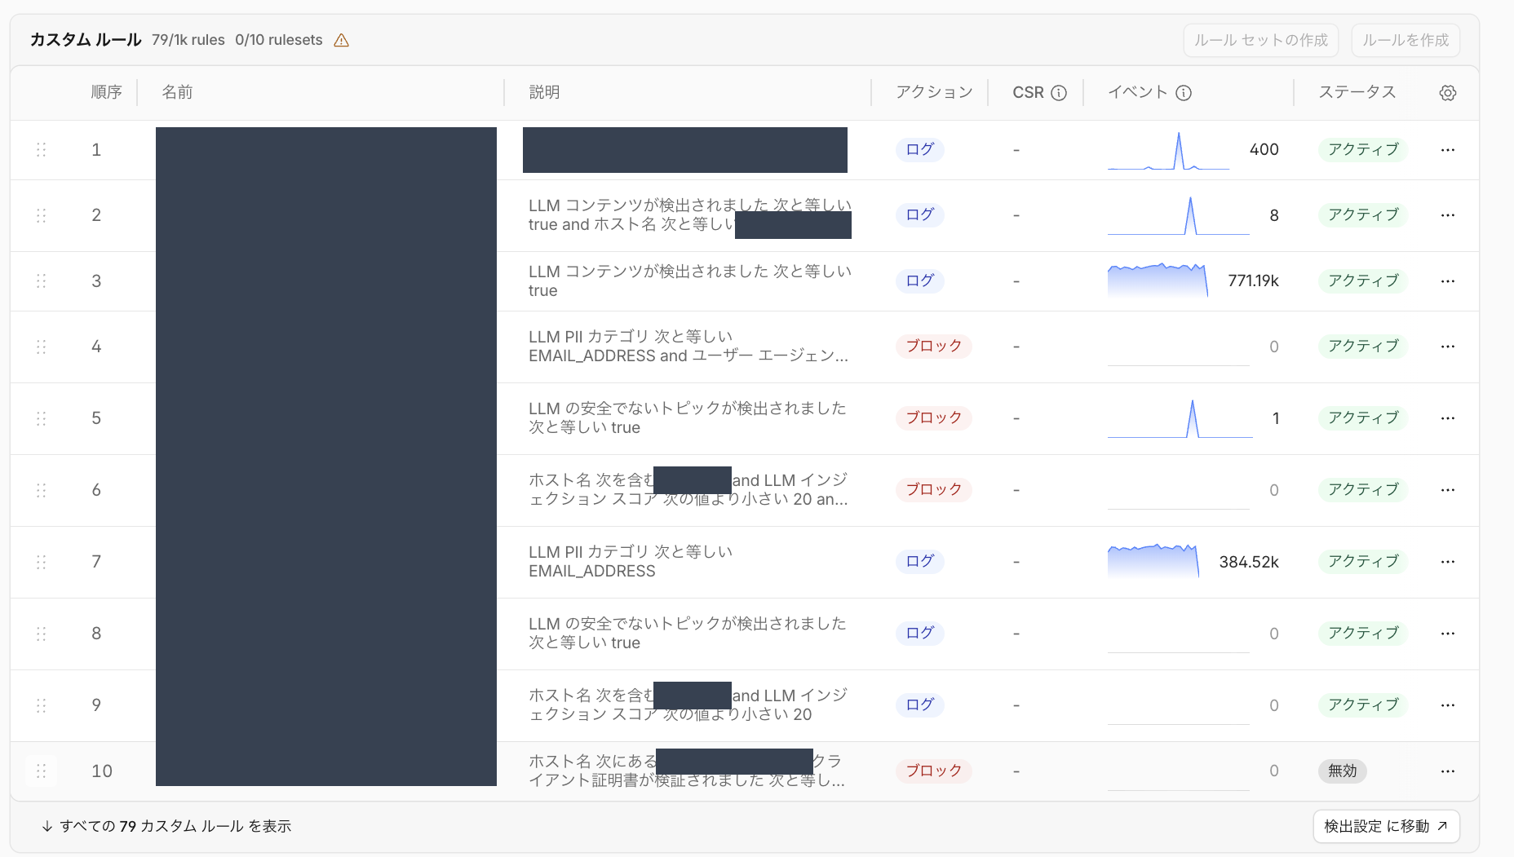Click the 順序 column header
Viewport: 1514px width, 857px height.
pyautogui.click(x=107, y=92)
